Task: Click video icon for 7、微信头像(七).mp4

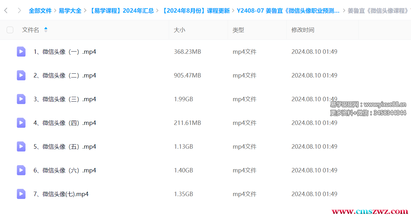Action: click(x=21, y=194)
